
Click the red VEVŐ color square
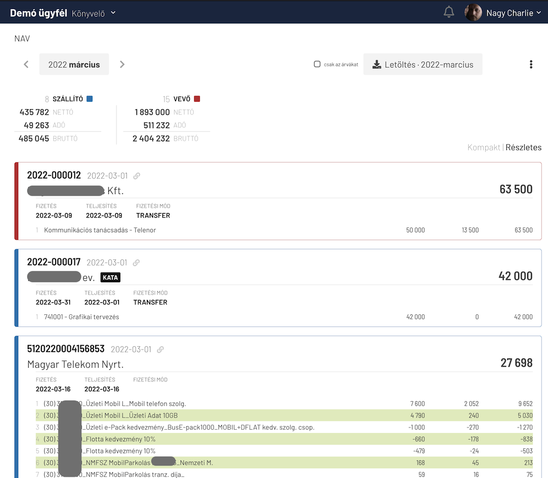[x=197, y=99]
